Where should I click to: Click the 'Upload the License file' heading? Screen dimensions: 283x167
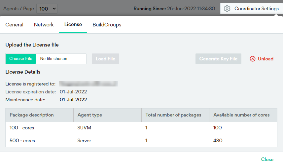point(32,45)
